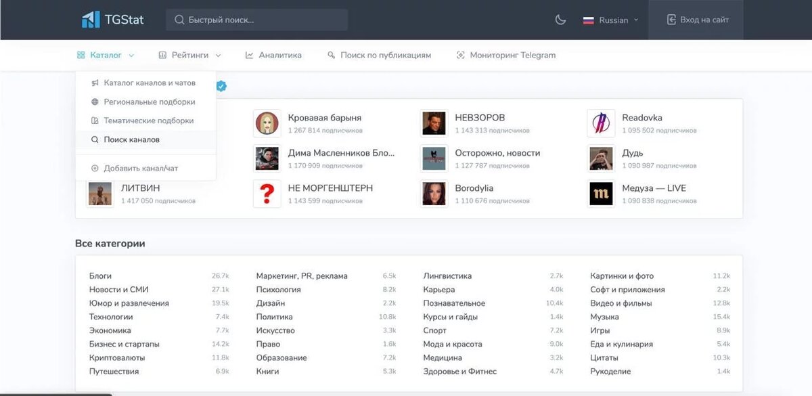Open the ЛИТВИН channel avatar
The width and height of the screenshot is (812, 396).
point(100,194)
